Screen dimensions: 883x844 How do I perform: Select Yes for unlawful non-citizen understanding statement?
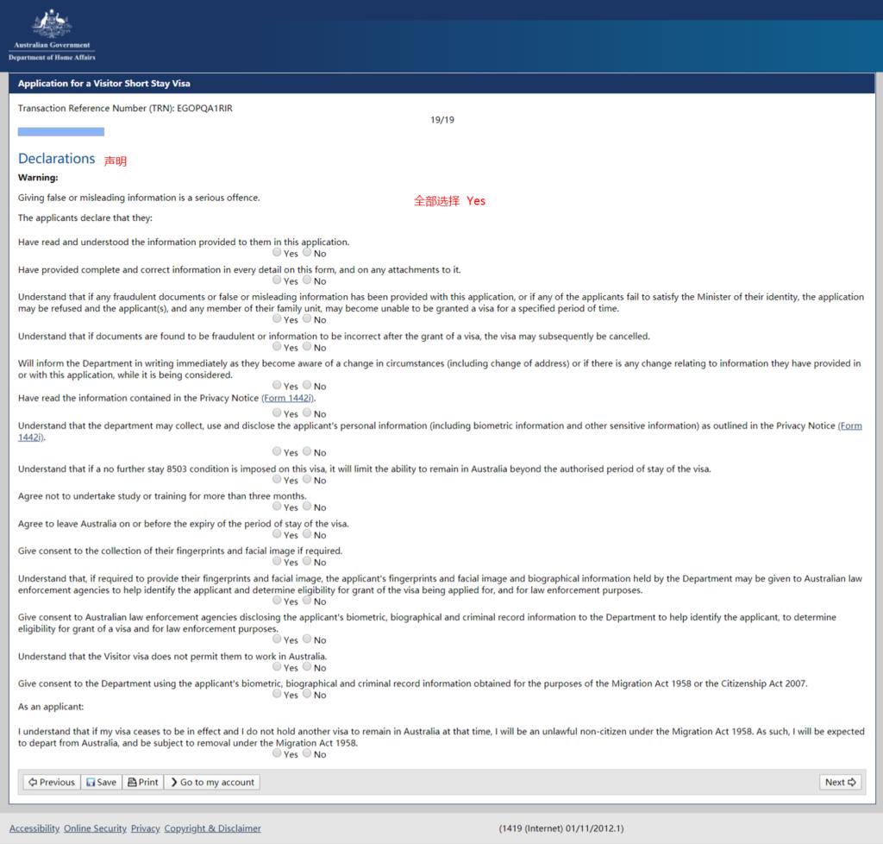[x=277, y=753]
